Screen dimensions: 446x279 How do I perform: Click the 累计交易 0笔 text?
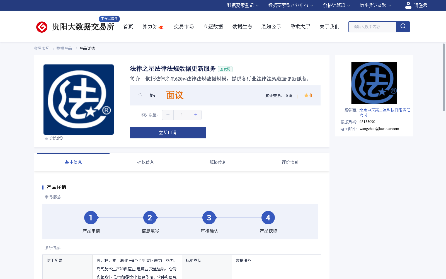click(279, 96)
